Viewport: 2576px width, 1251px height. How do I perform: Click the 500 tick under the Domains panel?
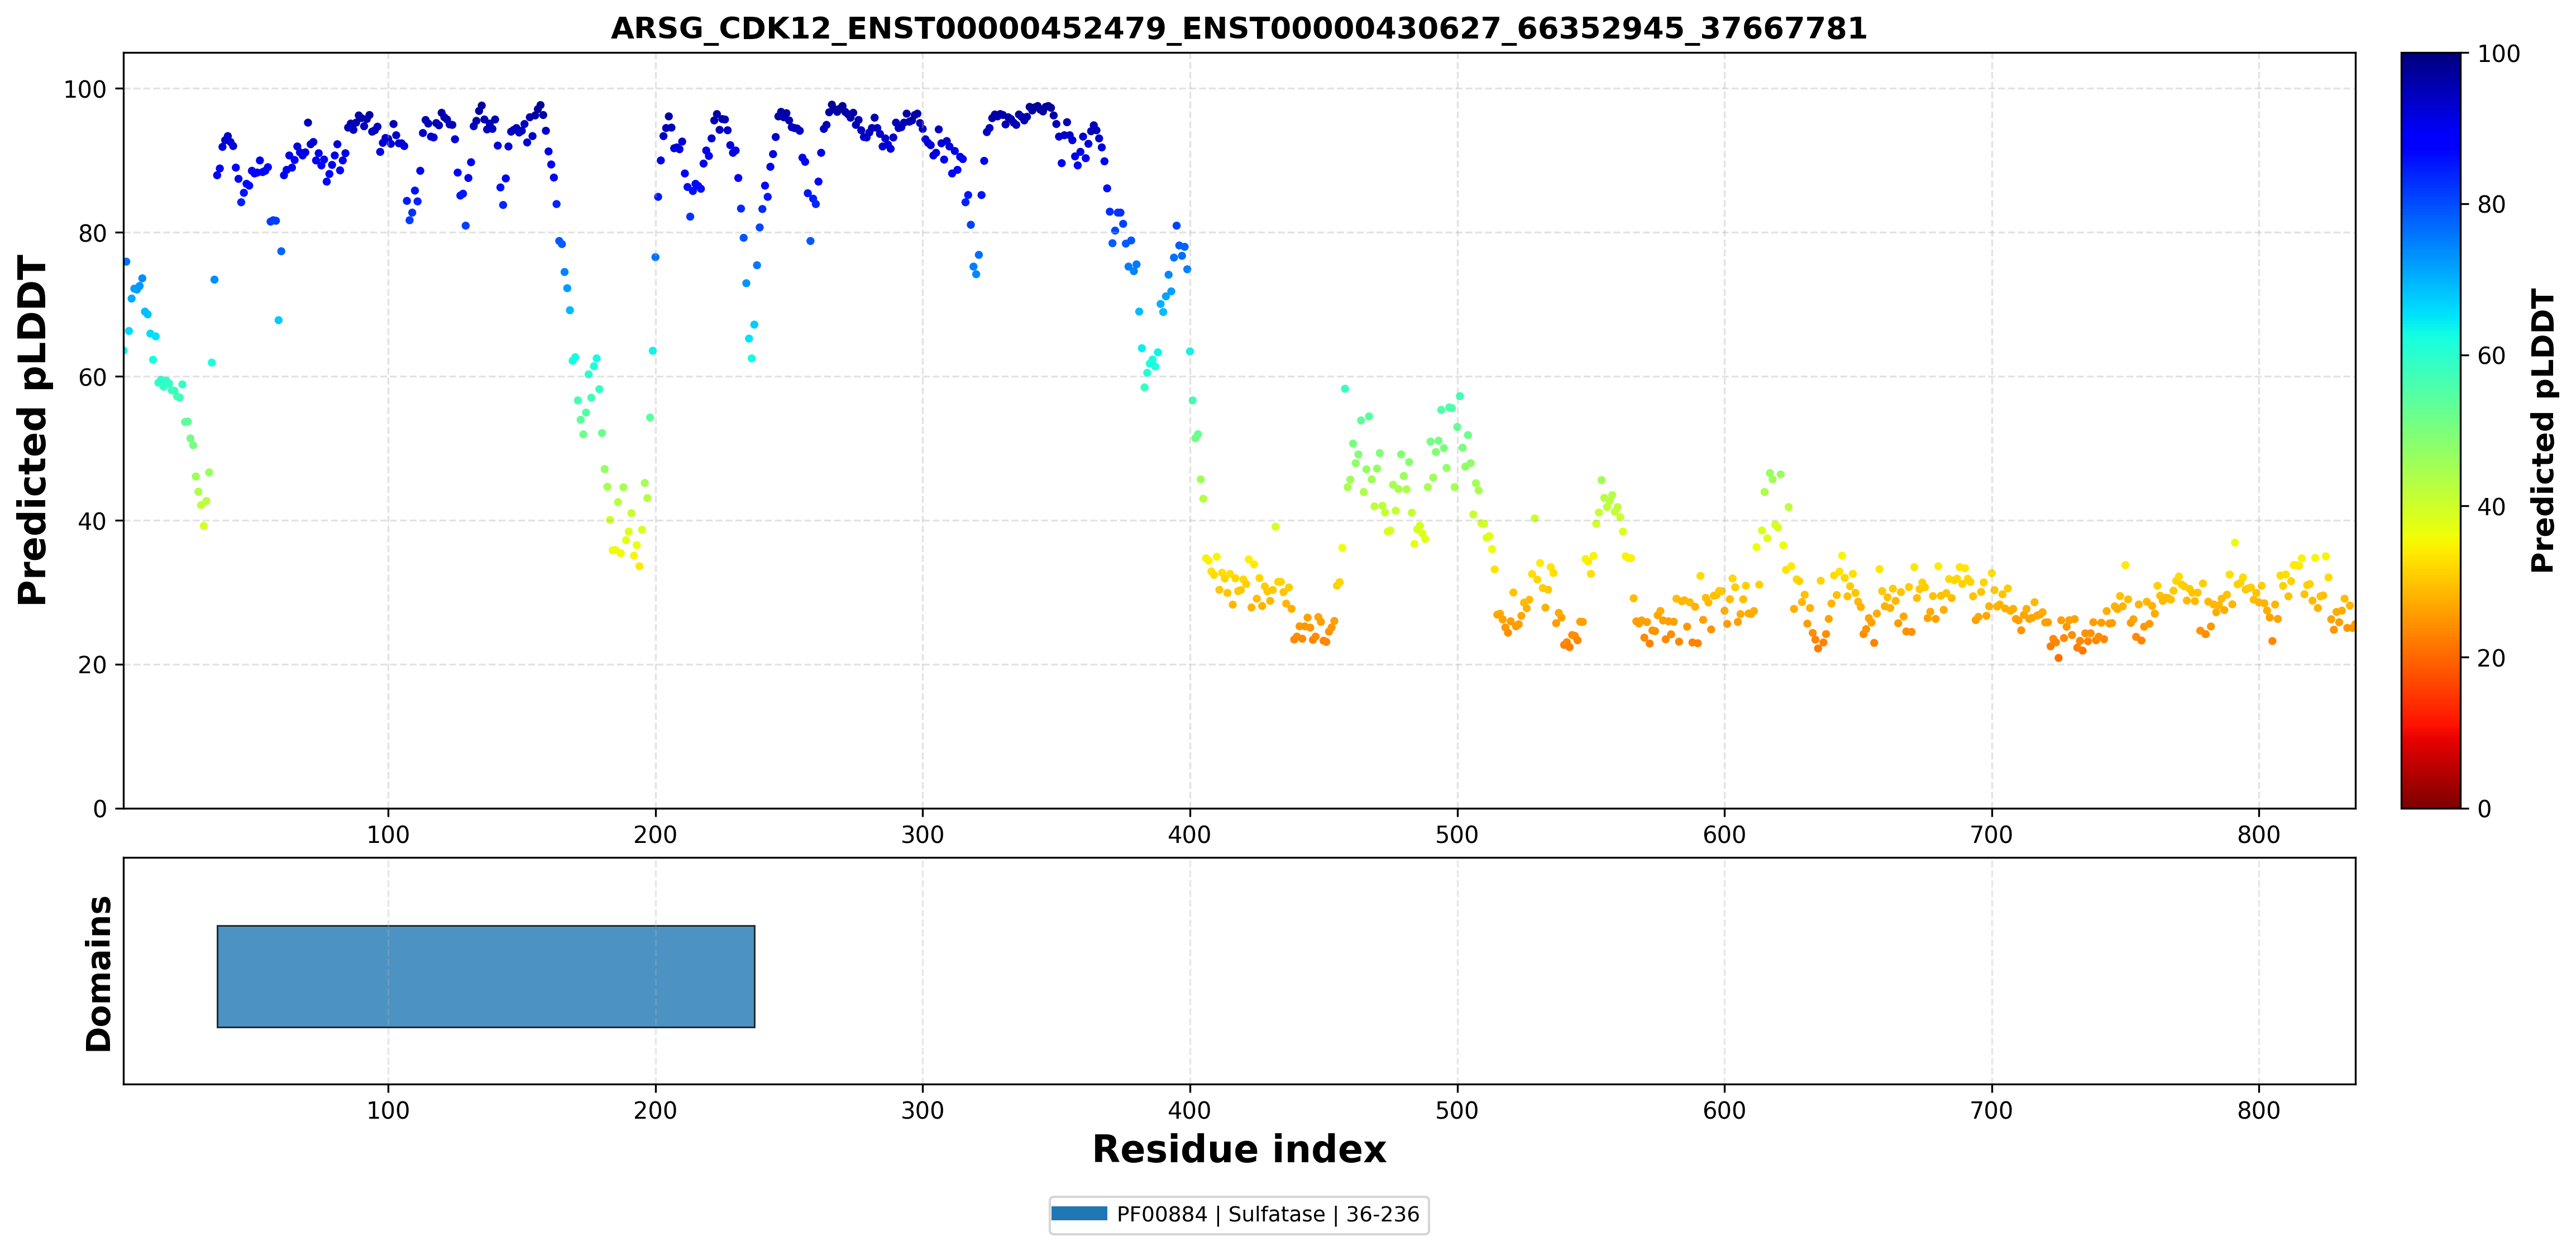[1457, 1110]
